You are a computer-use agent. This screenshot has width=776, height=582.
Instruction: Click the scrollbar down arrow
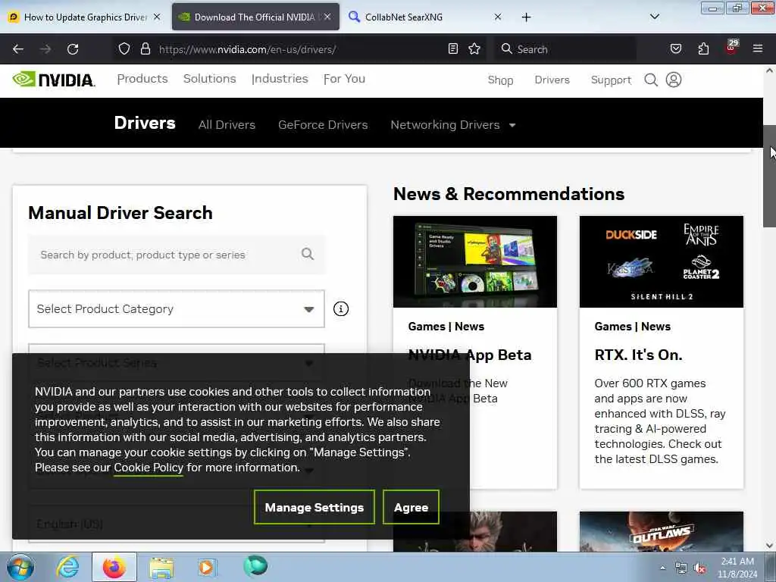point(769,546)
